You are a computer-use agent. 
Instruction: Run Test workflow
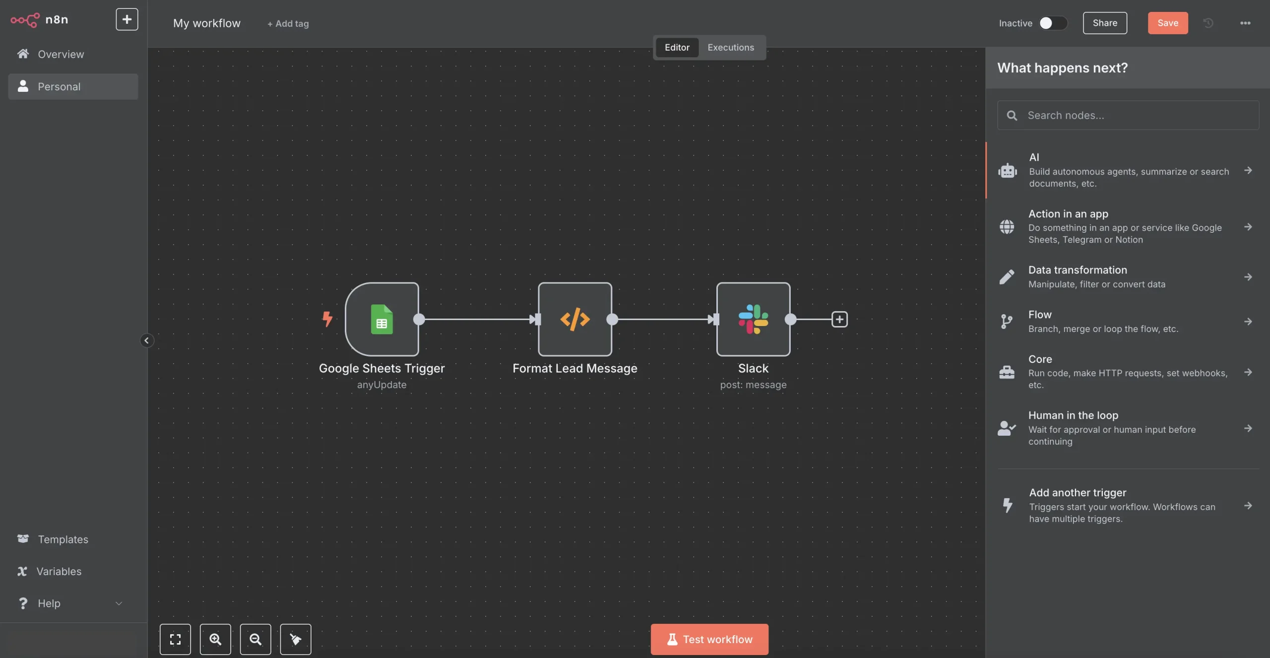(x=708, y=639)
